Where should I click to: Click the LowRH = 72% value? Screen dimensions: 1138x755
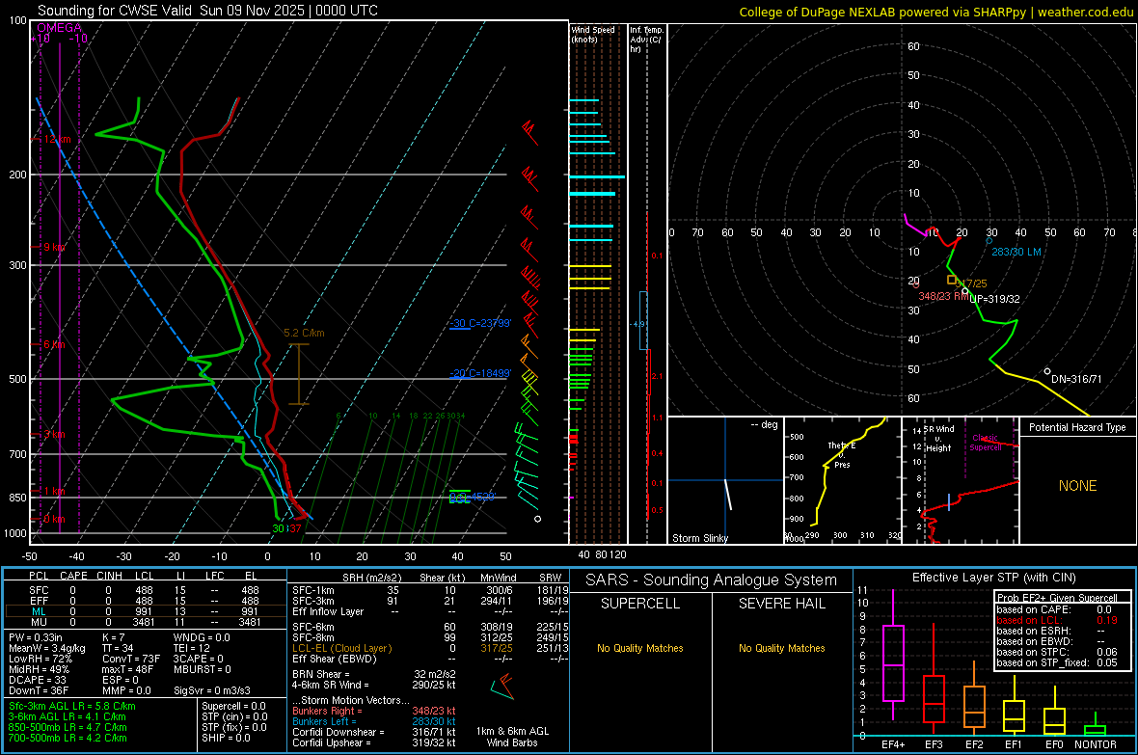40,659
